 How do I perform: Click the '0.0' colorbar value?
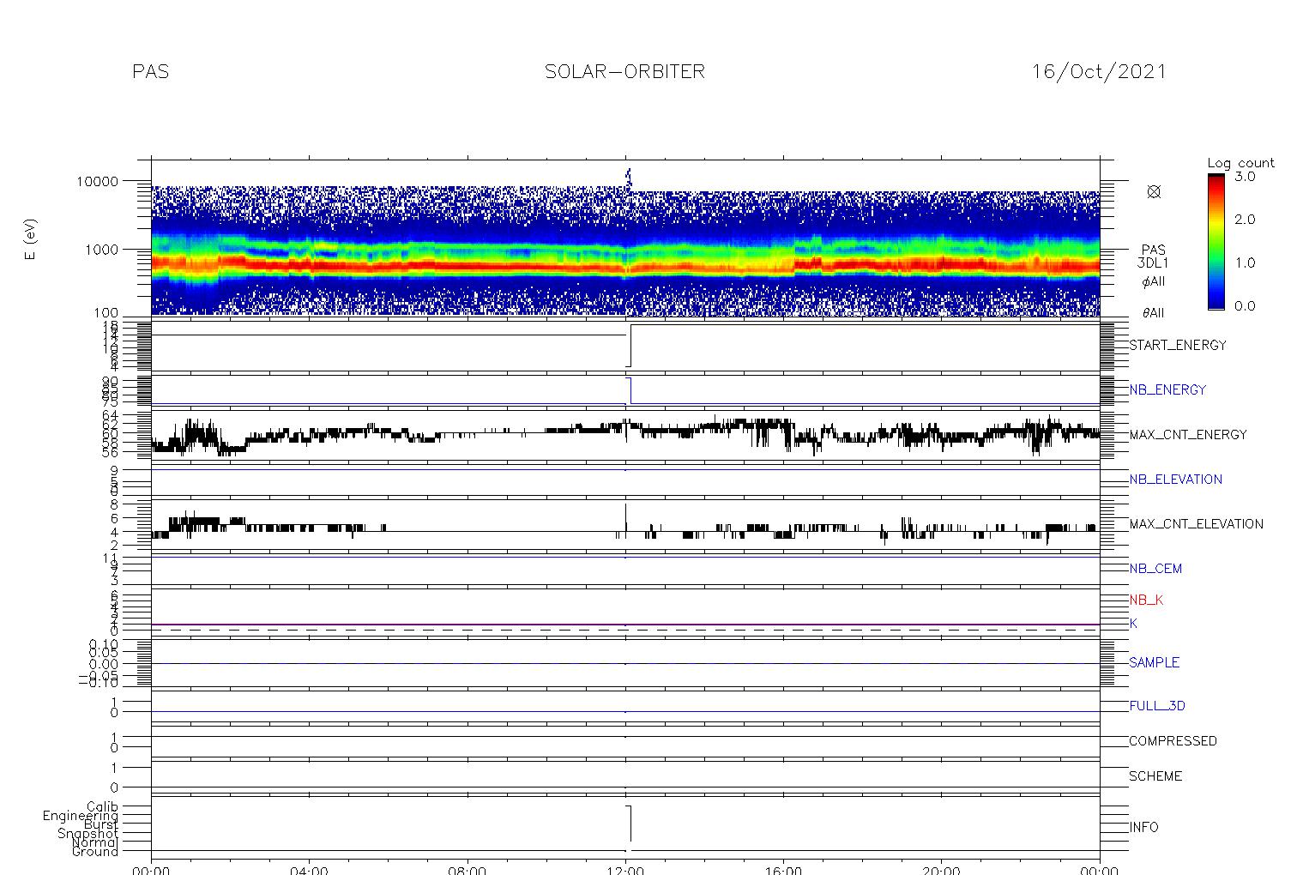(1245, 305)
